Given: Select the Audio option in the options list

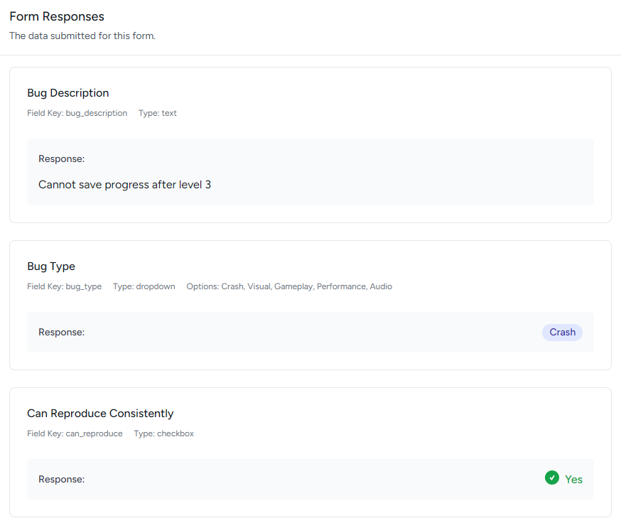Looking at the screenshot, I should pos(381,286).
